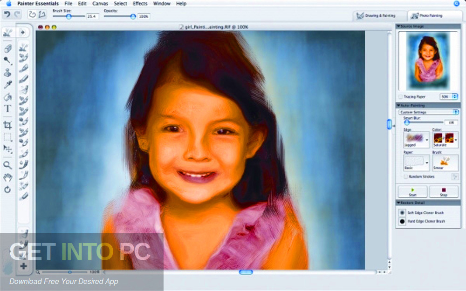
Task: Click the Redo arrow icon
Action: [x=17, y=14]
